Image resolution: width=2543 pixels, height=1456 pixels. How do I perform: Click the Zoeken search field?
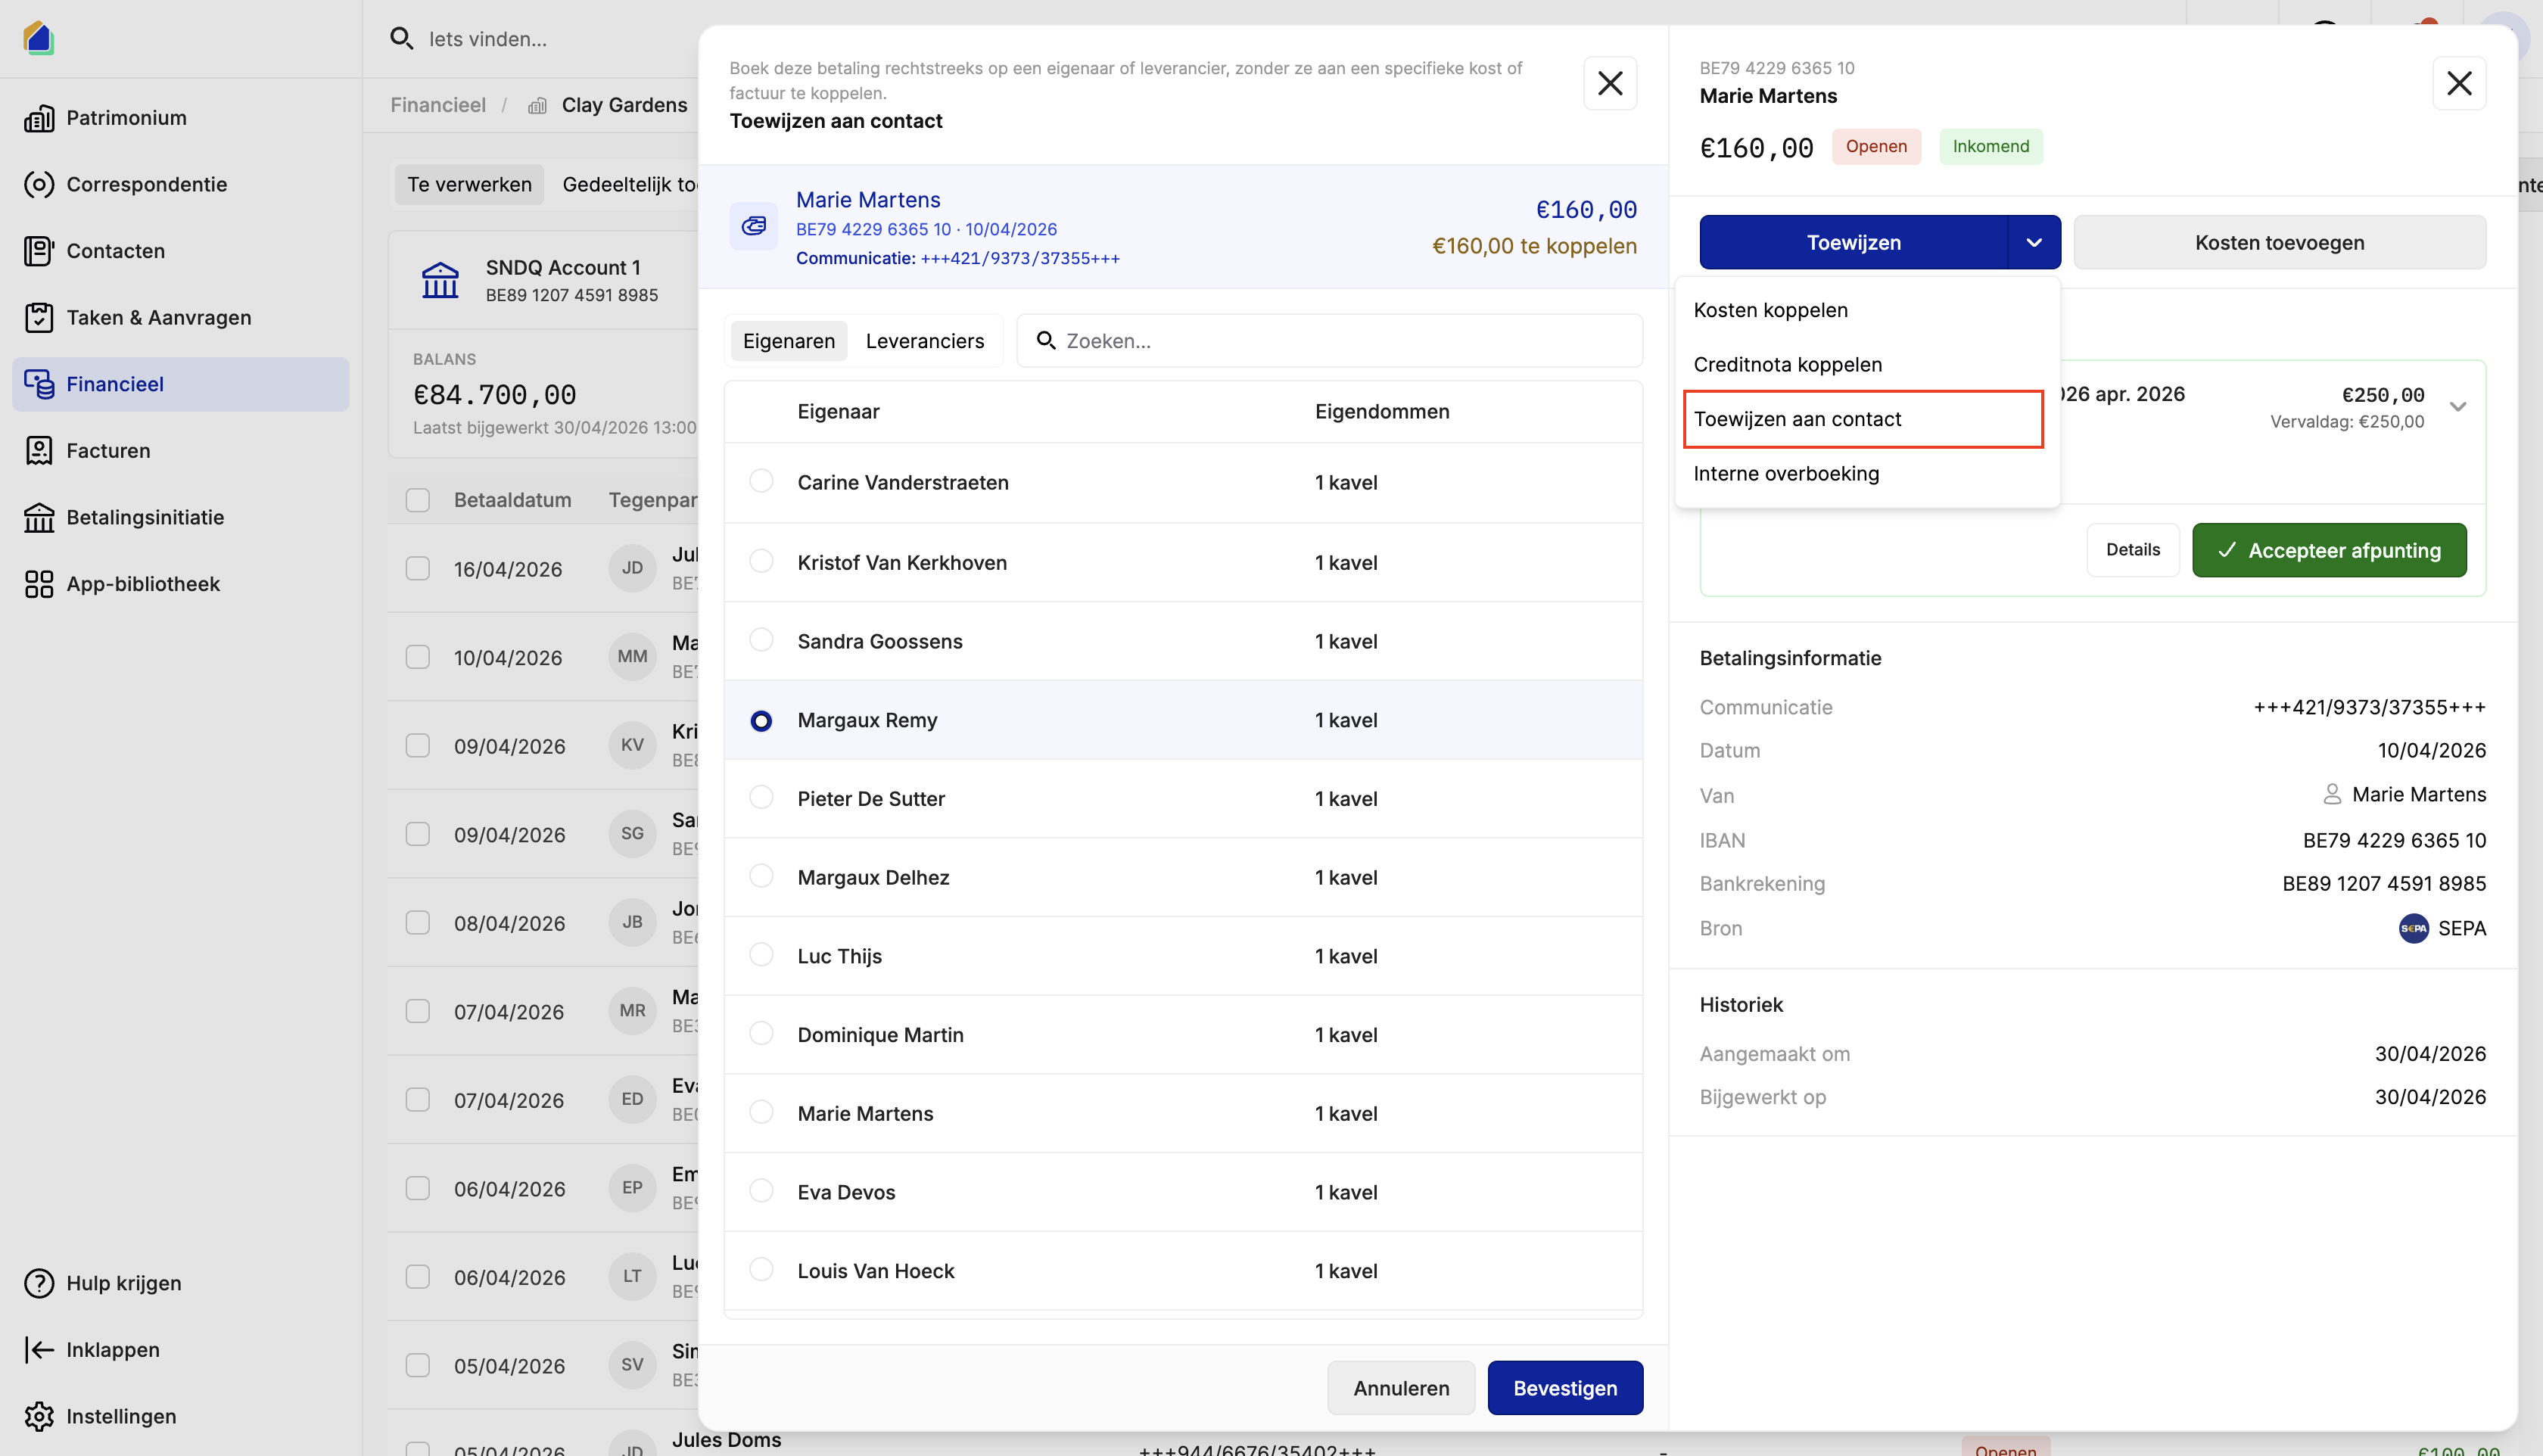(x=1330, y=341)
